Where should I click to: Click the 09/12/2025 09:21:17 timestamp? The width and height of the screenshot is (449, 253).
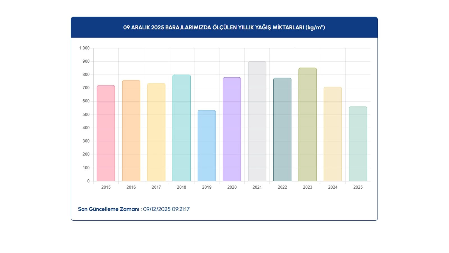coord(166,209)
